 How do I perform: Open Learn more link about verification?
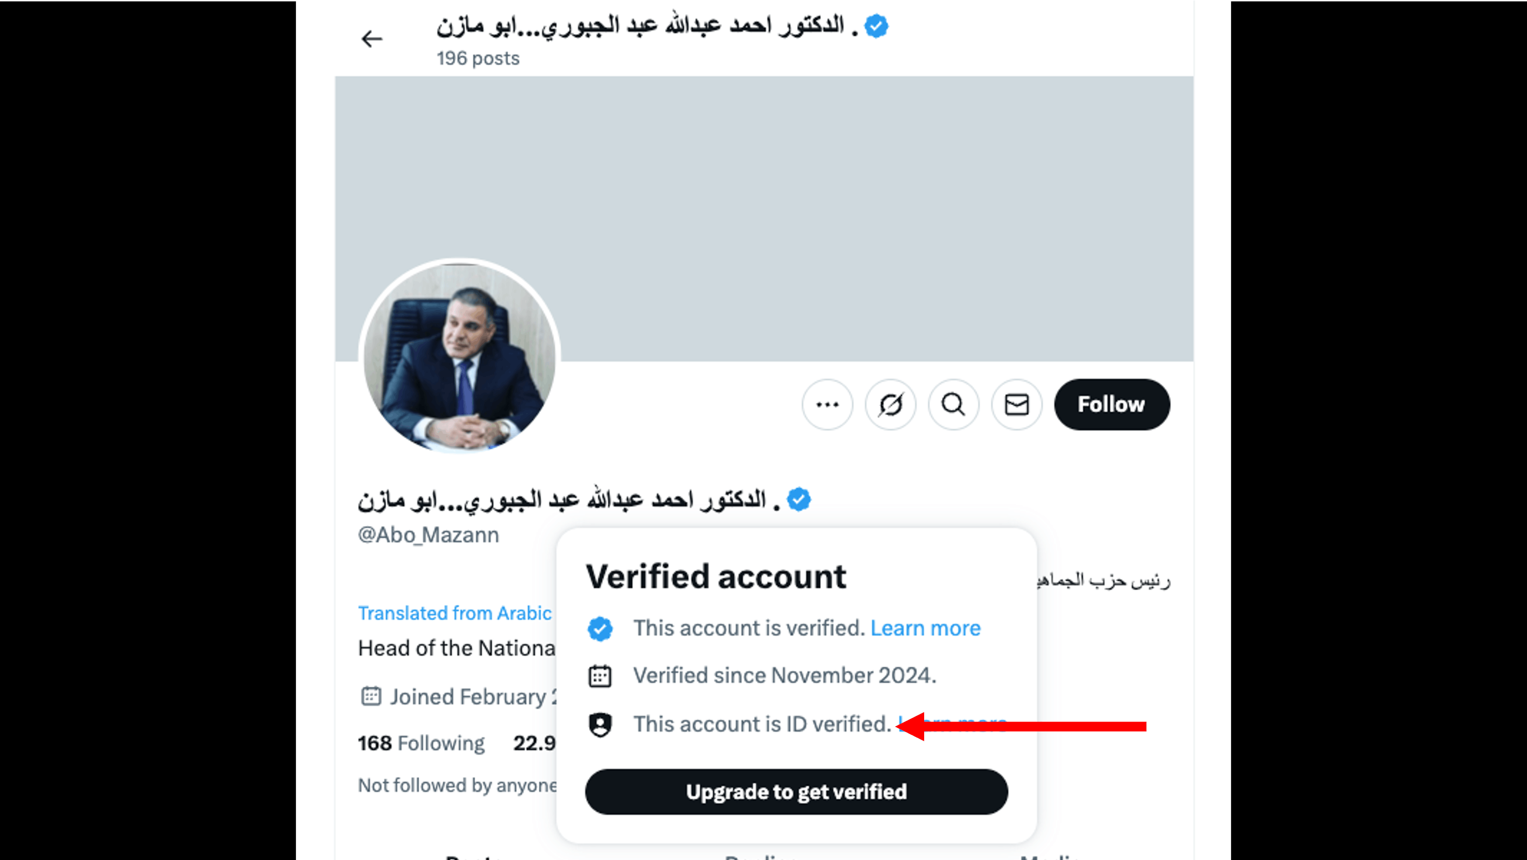click(x=925, y=628)
